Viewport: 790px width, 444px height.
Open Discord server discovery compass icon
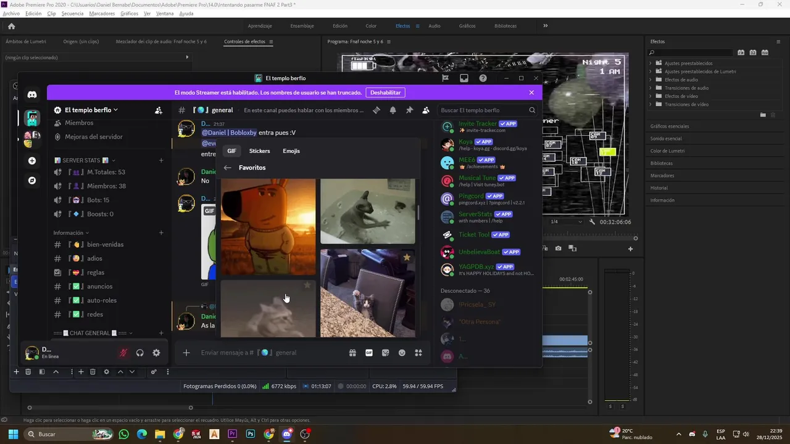coord(32,181)
